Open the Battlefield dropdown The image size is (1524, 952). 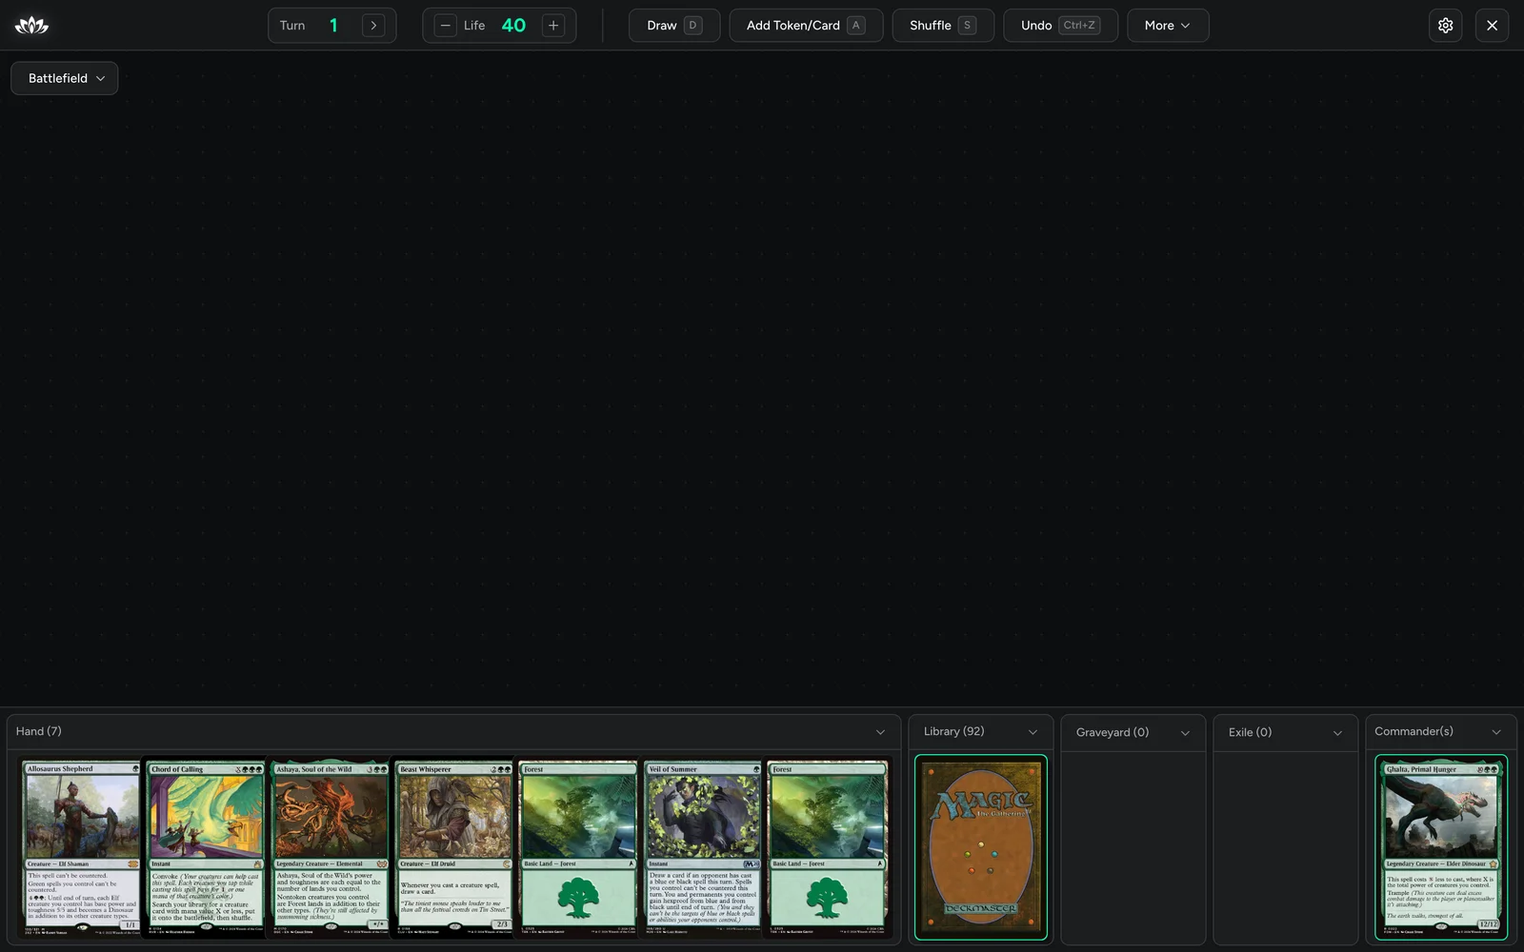pyautogui.click(x=65, y=78)
